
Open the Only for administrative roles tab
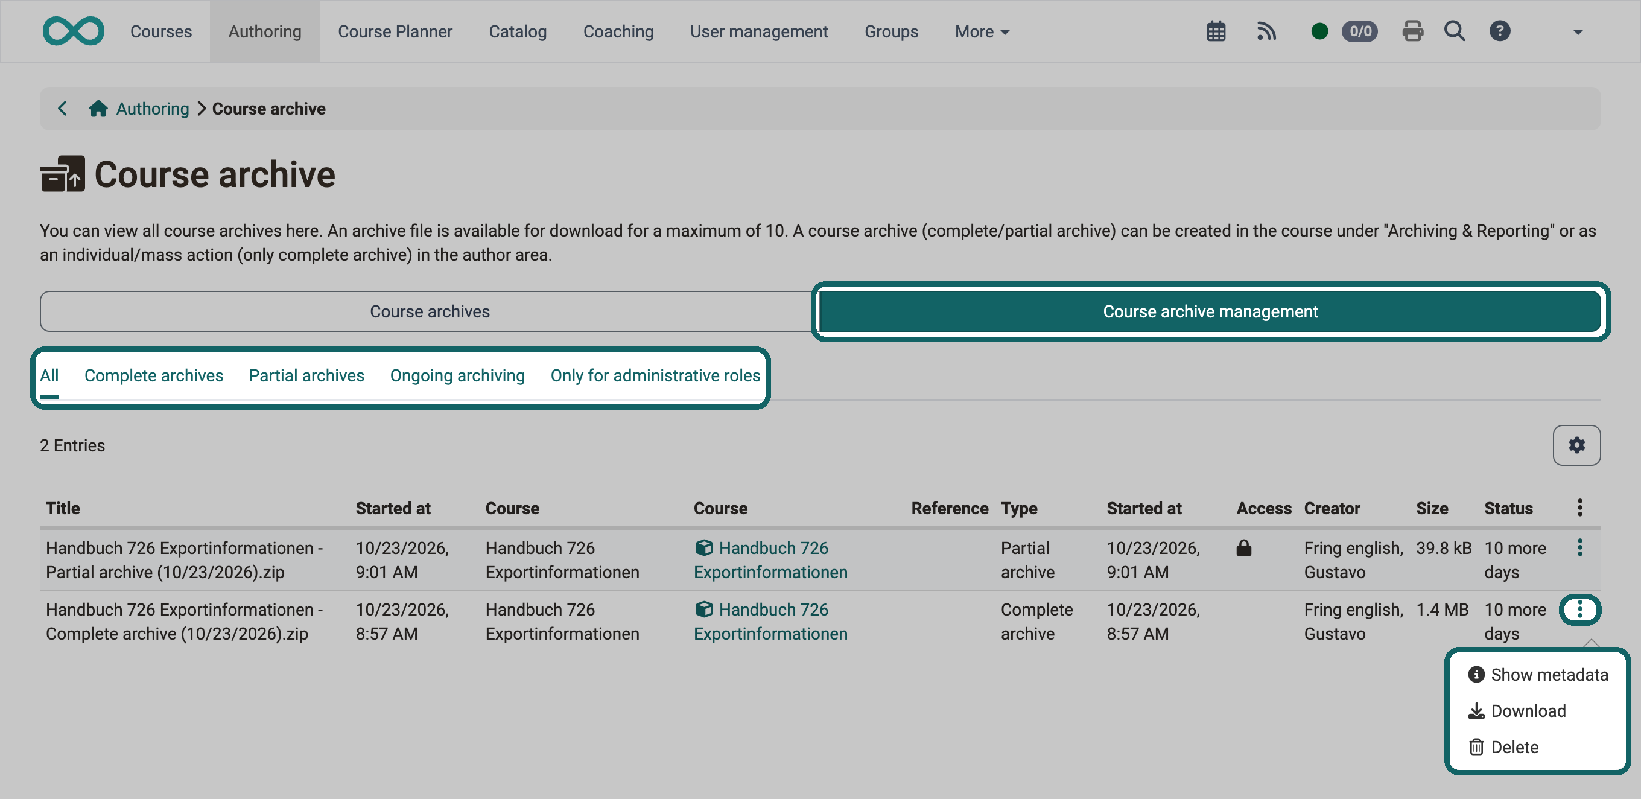[x=655, y=375]
